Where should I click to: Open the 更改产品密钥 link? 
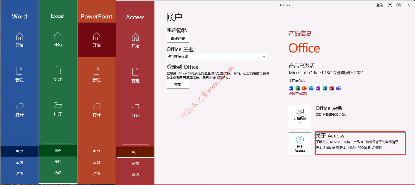(299, 94)
